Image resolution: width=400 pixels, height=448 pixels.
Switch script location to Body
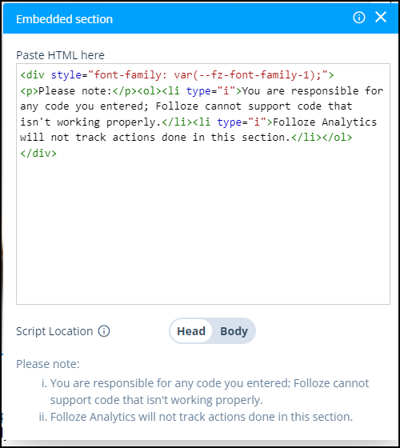(234, 331)
